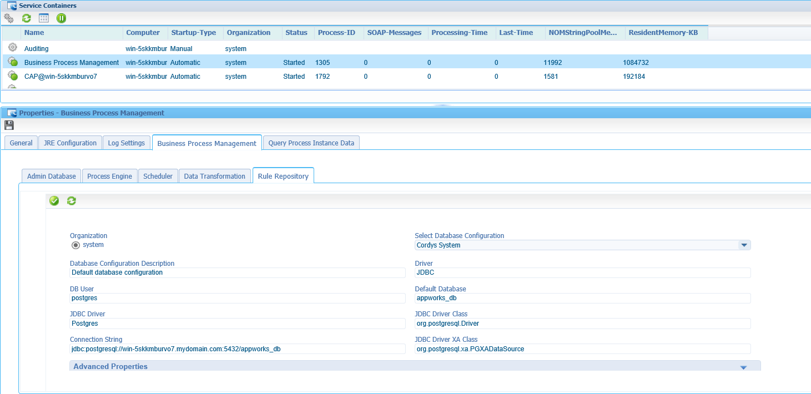The width and height of the screenshot is (811, 394).
Task: Click the Save icon in Properties panel
Action: (9, 125)
